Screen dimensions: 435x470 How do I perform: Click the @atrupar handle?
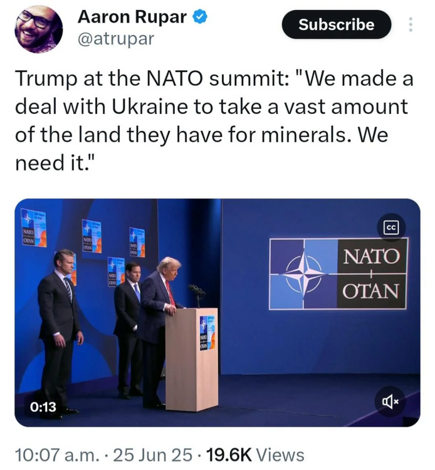pyautogui.click(x=115, y=39)
